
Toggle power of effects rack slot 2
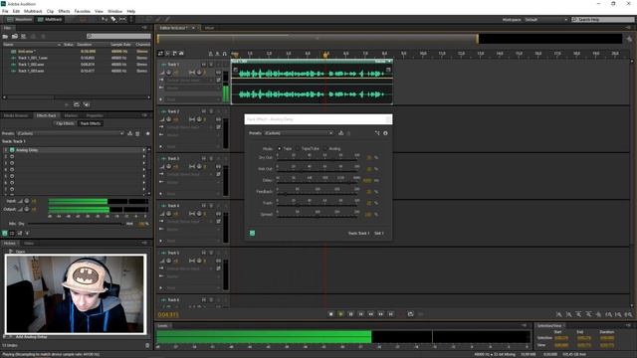pos(12,157)
